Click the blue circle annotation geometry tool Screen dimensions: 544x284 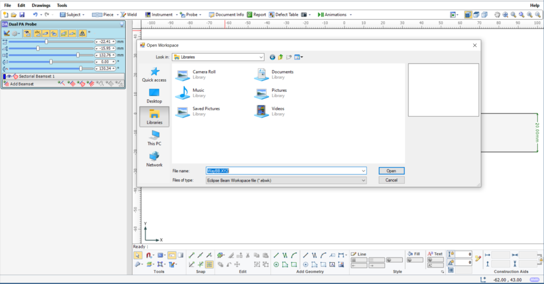tap(305, 264)
